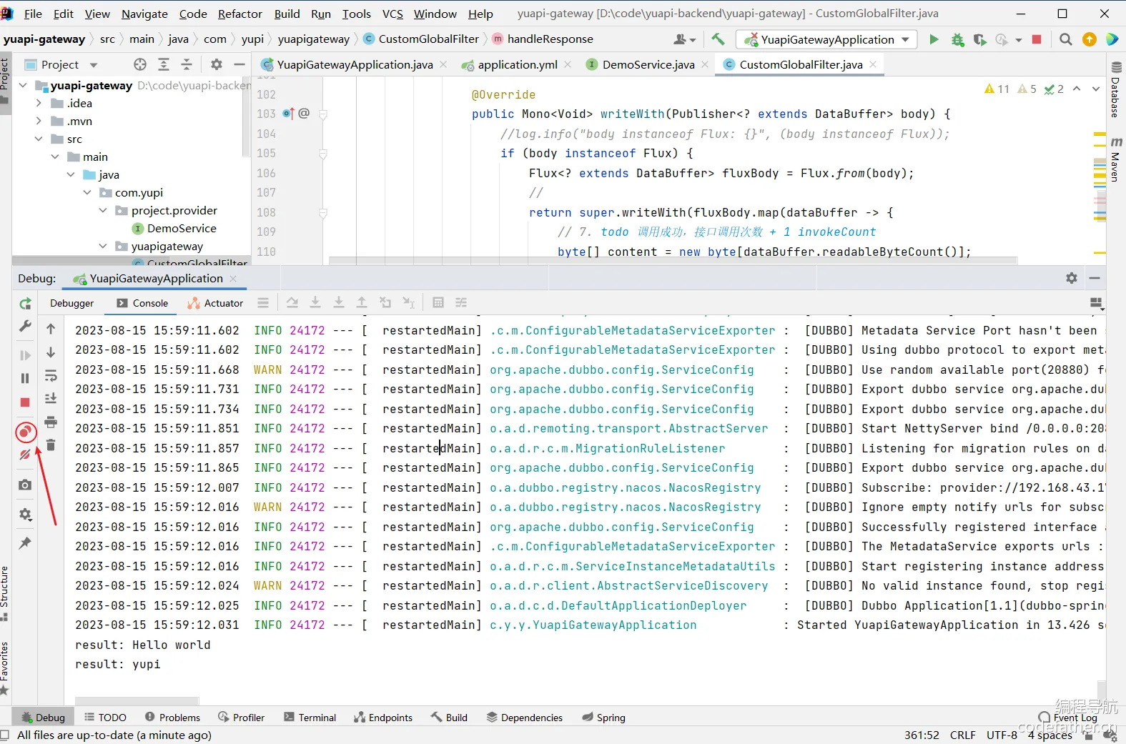Rerun YuapiGatewayApplication in the Debug panel

(x=25, y=304)
